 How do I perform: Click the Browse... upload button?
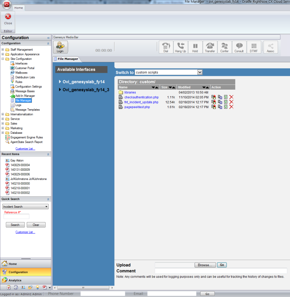click(x=205, y=265)
